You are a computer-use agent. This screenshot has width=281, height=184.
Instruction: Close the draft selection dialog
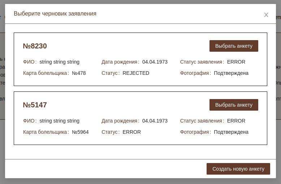(266, 15)
